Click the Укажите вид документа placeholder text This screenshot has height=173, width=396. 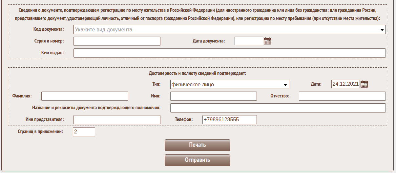[x=104, y=30]
